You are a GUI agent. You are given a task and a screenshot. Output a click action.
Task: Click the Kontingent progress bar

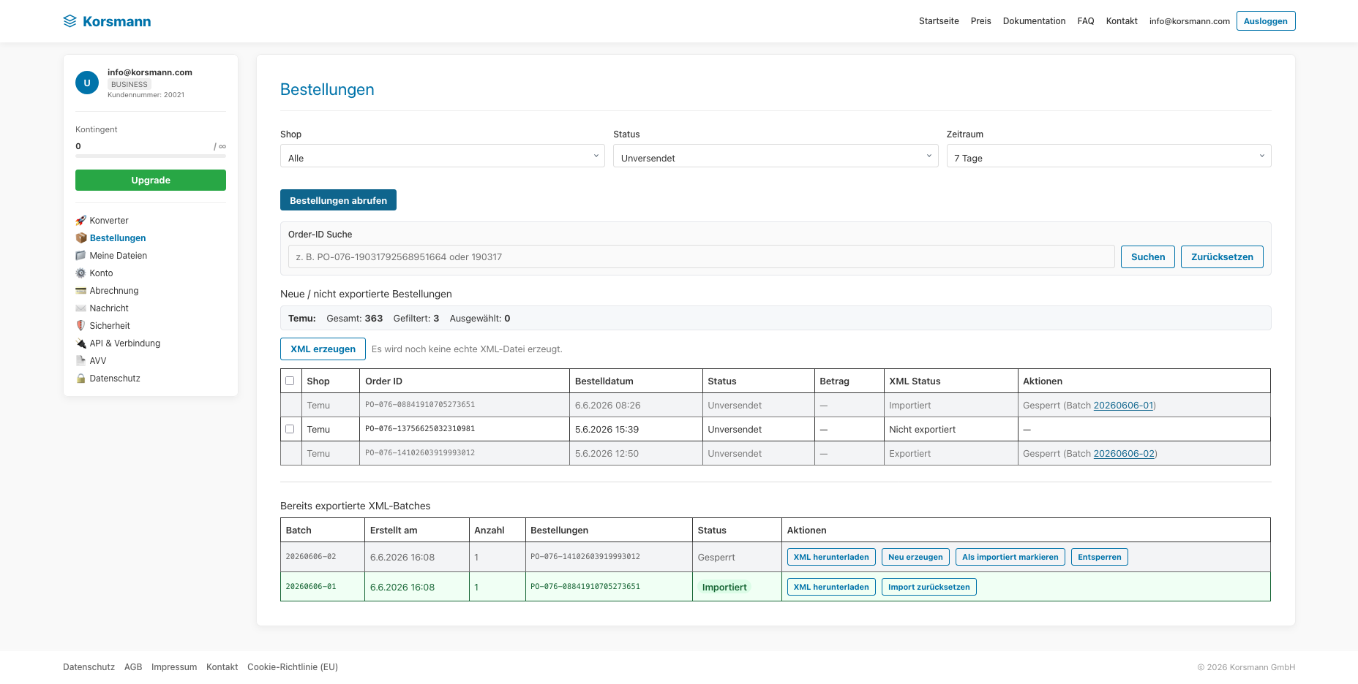[x=151, y=156]
